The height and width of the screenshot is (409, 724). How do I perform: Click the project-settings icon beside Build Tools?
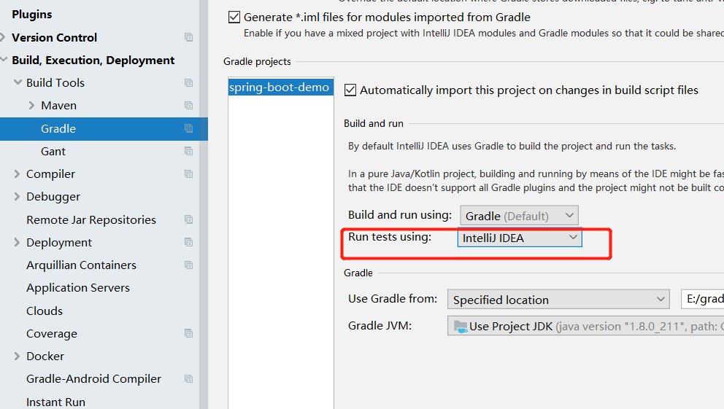(x=188, y=83)
